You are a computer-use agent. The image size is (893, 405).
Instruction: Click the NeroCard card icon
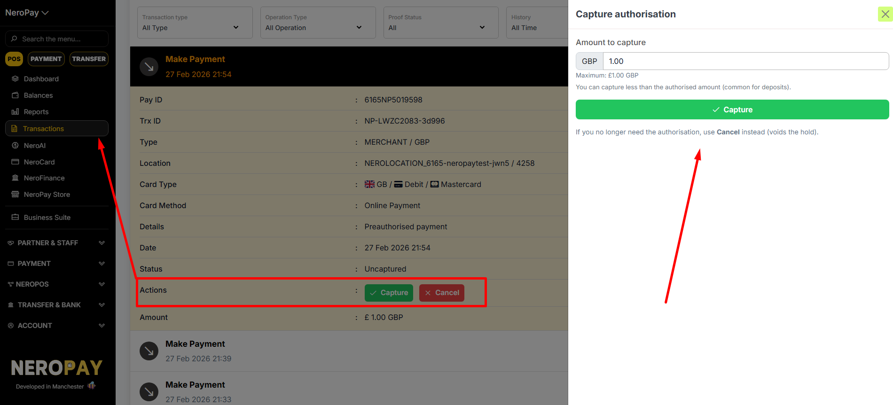pos(15,162)
